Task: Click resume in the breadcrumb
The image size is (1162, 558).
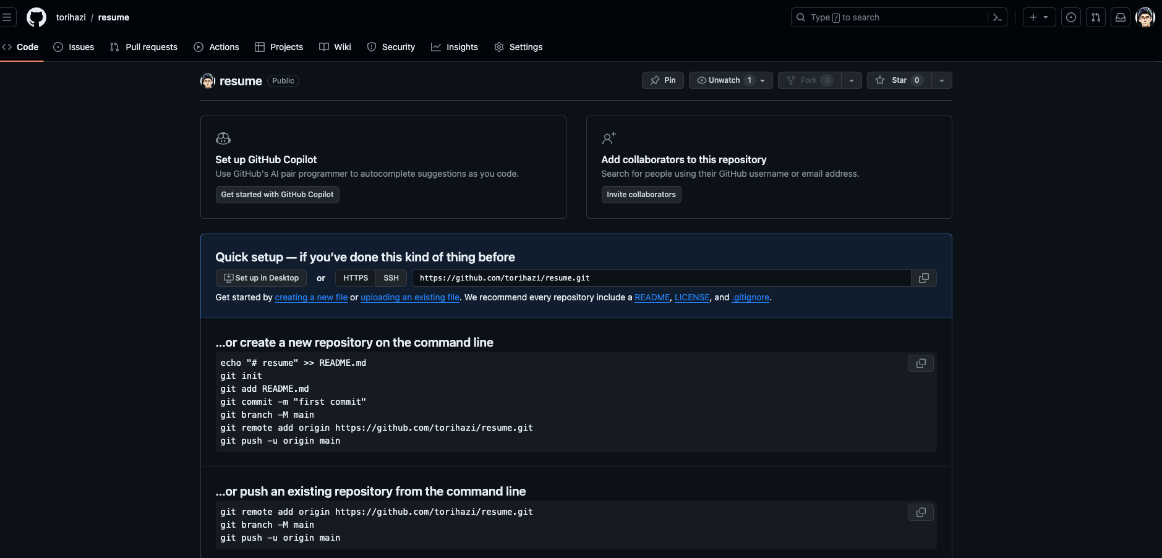Action: (x=114, y=17)
